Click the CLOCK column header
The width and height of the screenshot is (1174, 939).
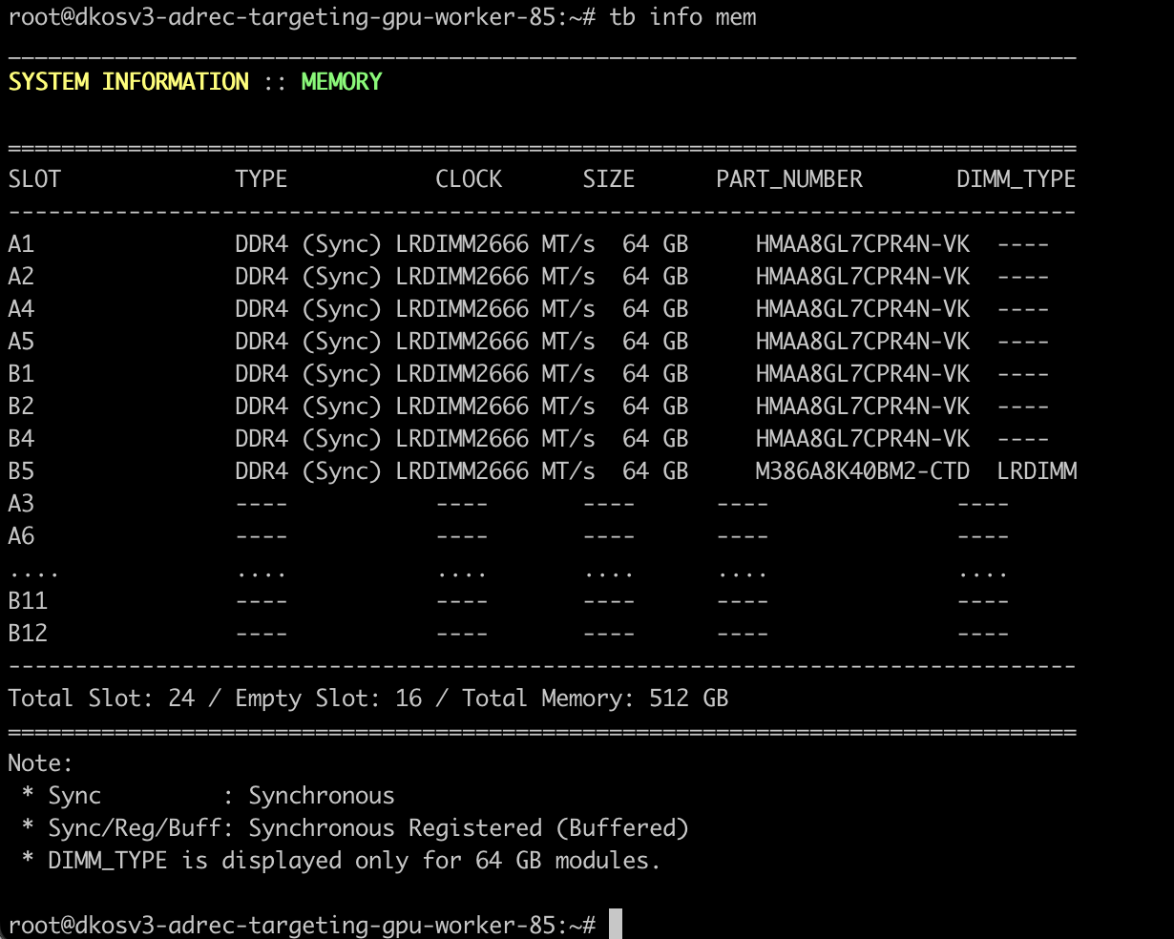point(469,179)
